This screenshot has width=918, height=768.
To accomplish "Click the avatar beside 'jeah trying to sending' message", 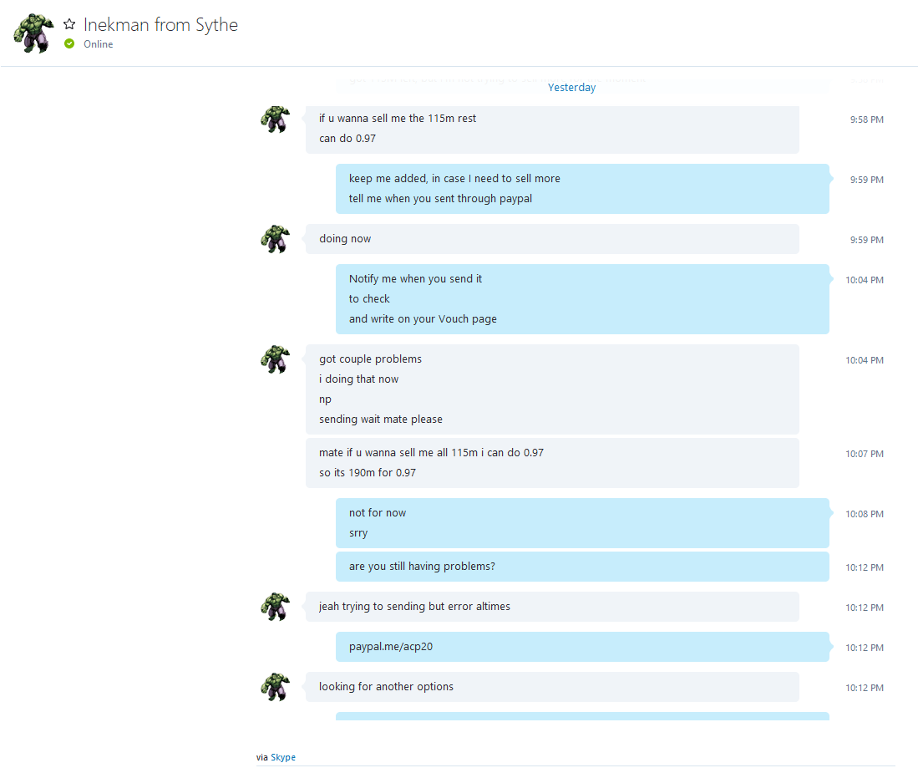I will point(275,607).
